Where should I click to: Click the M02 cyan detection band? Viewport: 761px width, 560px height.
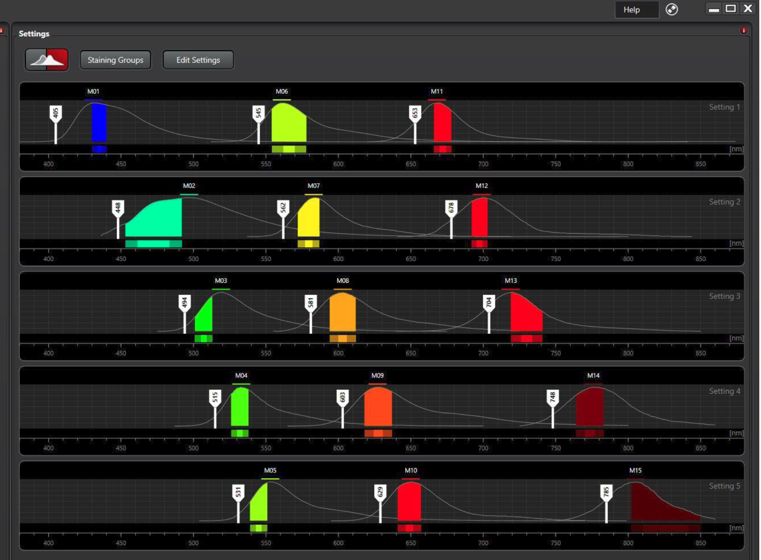pyautogui.click(x=154, y=218)
